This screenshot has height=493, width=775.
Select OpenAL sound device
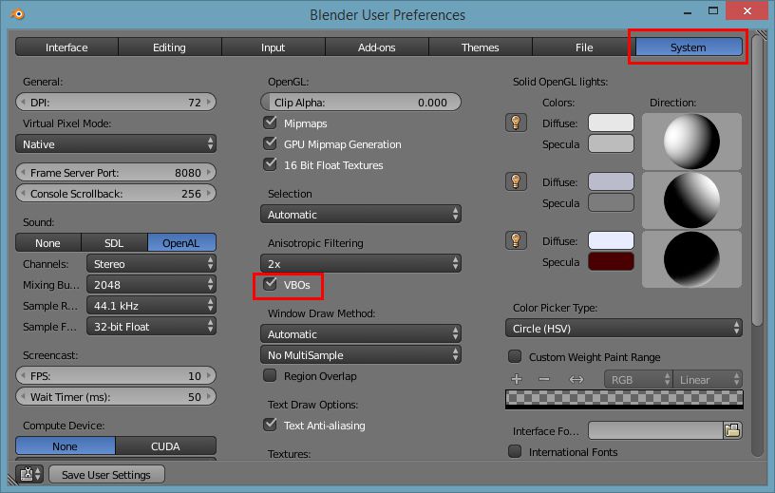point(181,243)
